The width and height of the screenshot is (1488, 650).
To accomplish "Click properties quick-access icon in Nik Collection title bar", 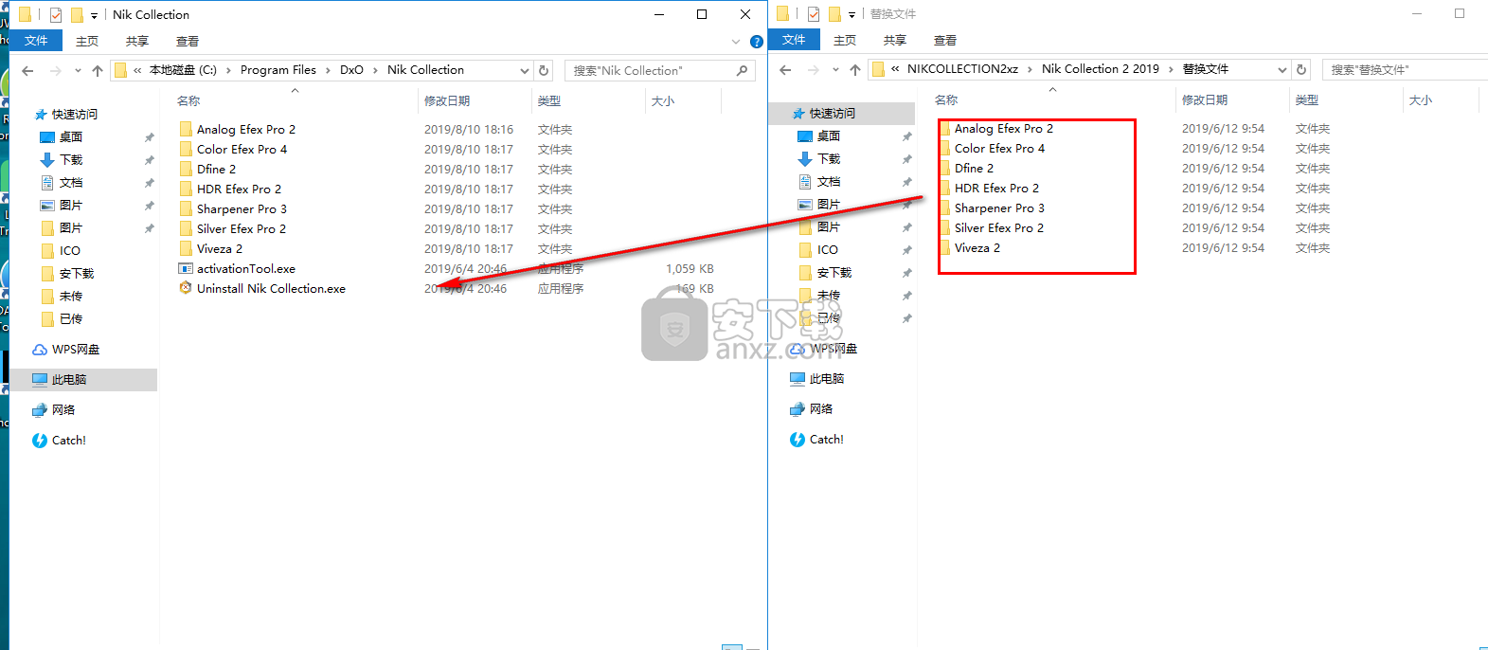I will click(x=56, y=15).
